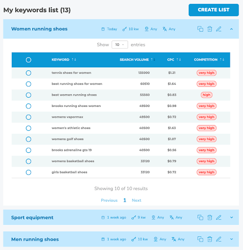The width and height of the screenshot is (243, 250).
Task: Select girls basketball shoes row
Action: (x=28, y=172)
